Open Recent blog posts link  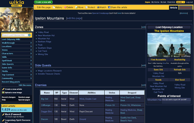11,82
